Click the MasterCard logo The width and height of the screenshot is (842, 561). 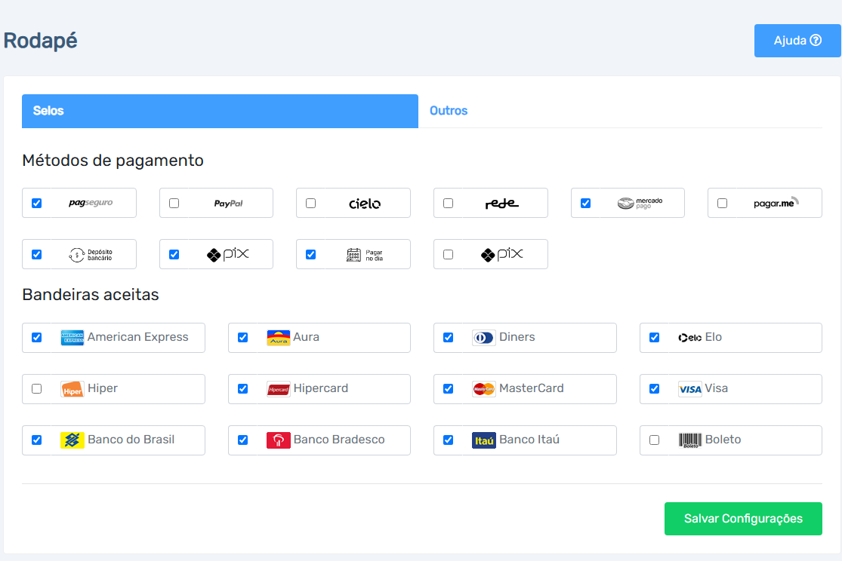484,389
